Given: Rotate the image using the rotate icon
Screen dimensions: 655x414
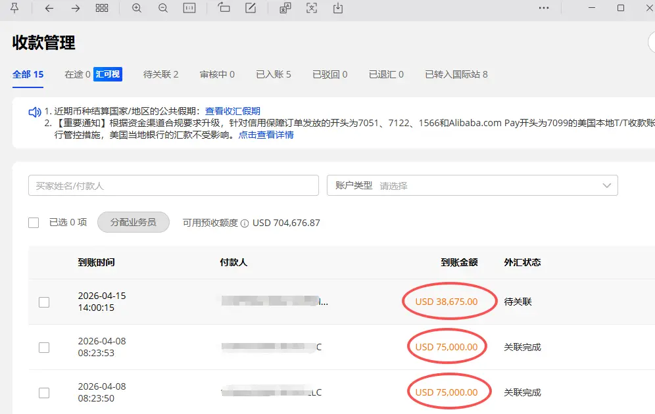Looking at the screenshot, I should (x=224, y=8).
